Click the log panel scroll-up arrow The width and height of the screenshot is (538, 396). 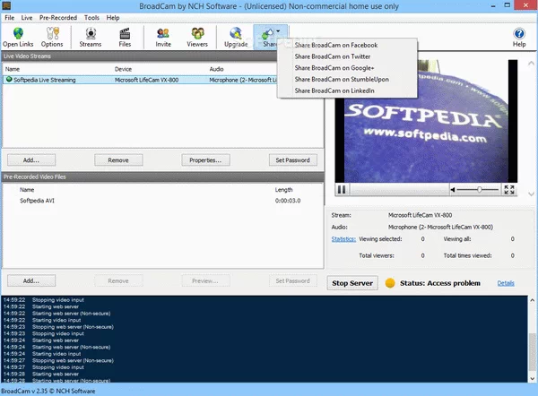point(532,300)
